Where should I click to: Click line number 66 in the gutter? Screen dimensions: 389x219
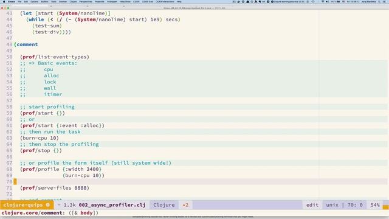[9, 157]
